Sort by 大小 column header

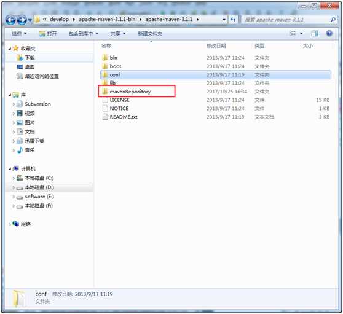tap(307, 45)
